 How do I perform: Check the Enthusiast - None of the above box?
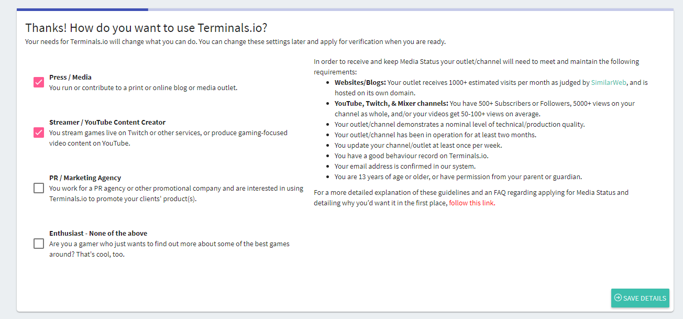(38, 243)
